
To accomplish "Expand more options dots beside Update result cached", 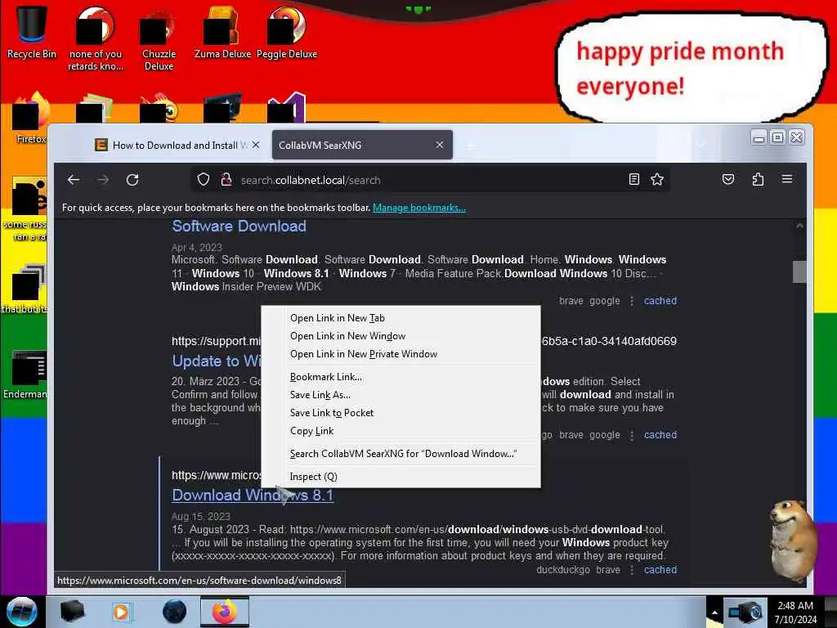I will point(632,435).
